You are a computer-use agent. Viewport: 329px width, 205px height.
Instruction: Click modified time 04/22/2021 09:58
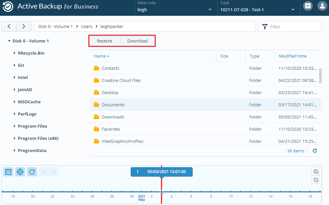pyautogui.click(x=298, y=80)
